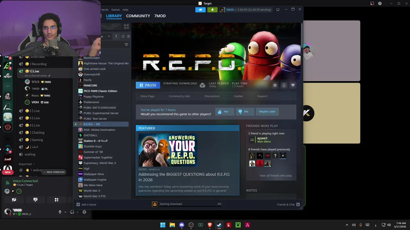Click Add a Game in Steam
Image resolution: width=410 pixels, height=230 pixels.
pyautogui.click(x=86, y=204)
